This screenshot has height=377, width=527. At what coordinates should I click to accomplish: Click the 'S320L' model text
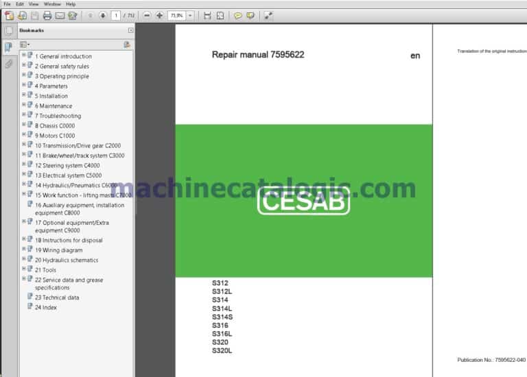click(x=222, y=351)
